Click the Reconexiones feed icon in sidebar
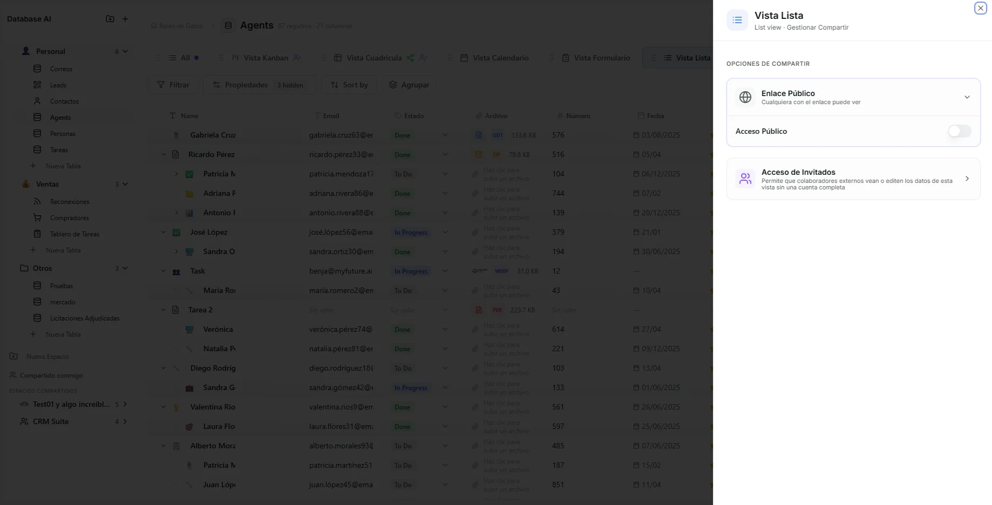The width and height of the screenshot is (992, 505). click(37, 201)
